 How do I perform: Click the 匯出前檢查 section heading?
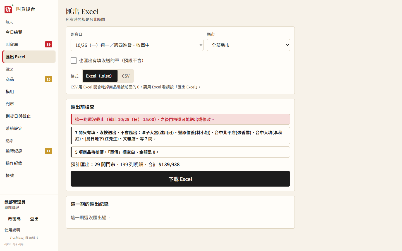(82, 107)
